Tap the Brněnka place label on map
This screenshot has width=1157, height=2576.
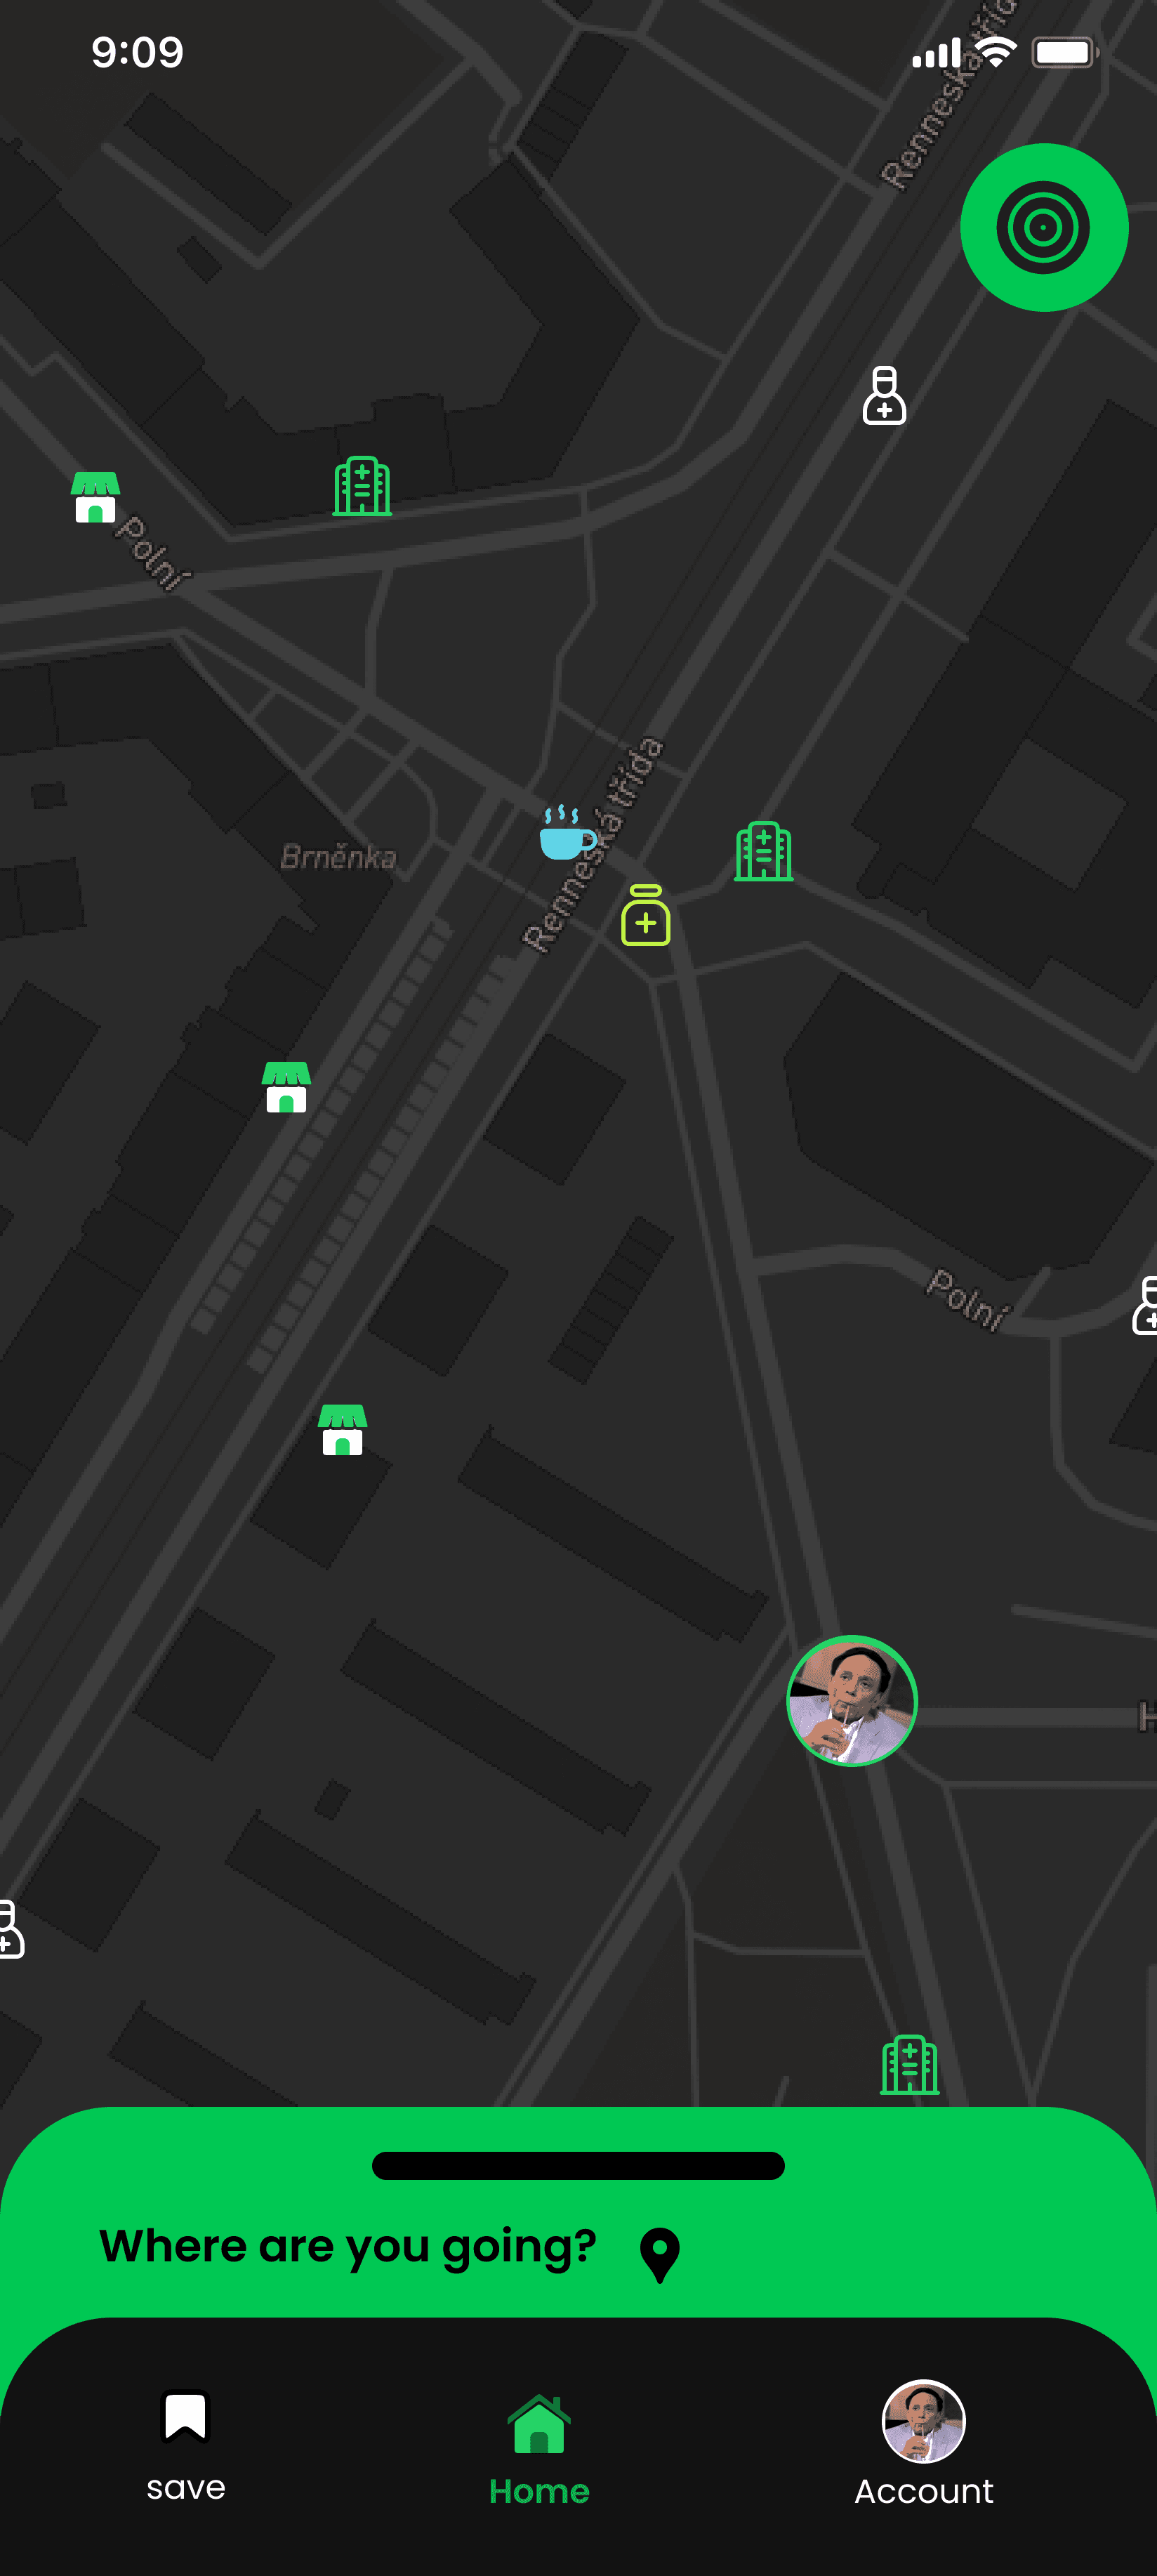pyautogui.click(x=338, y=858)
